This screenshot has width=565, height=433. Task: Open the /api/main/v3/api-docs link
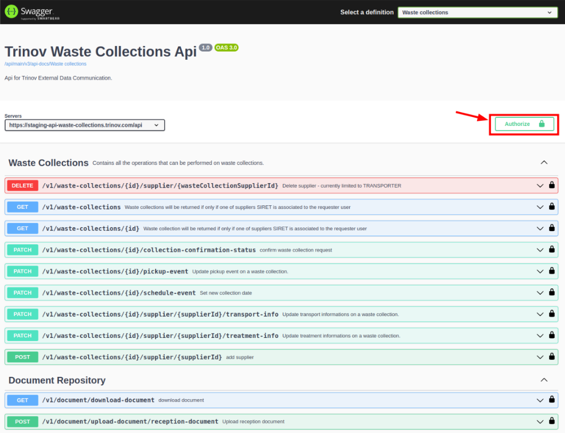(45, 64)
